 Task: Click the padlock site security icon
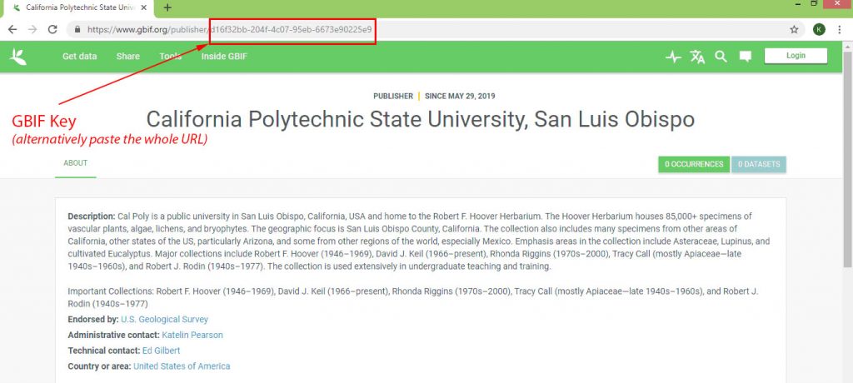pyautogui.click(x=77, y=29)
